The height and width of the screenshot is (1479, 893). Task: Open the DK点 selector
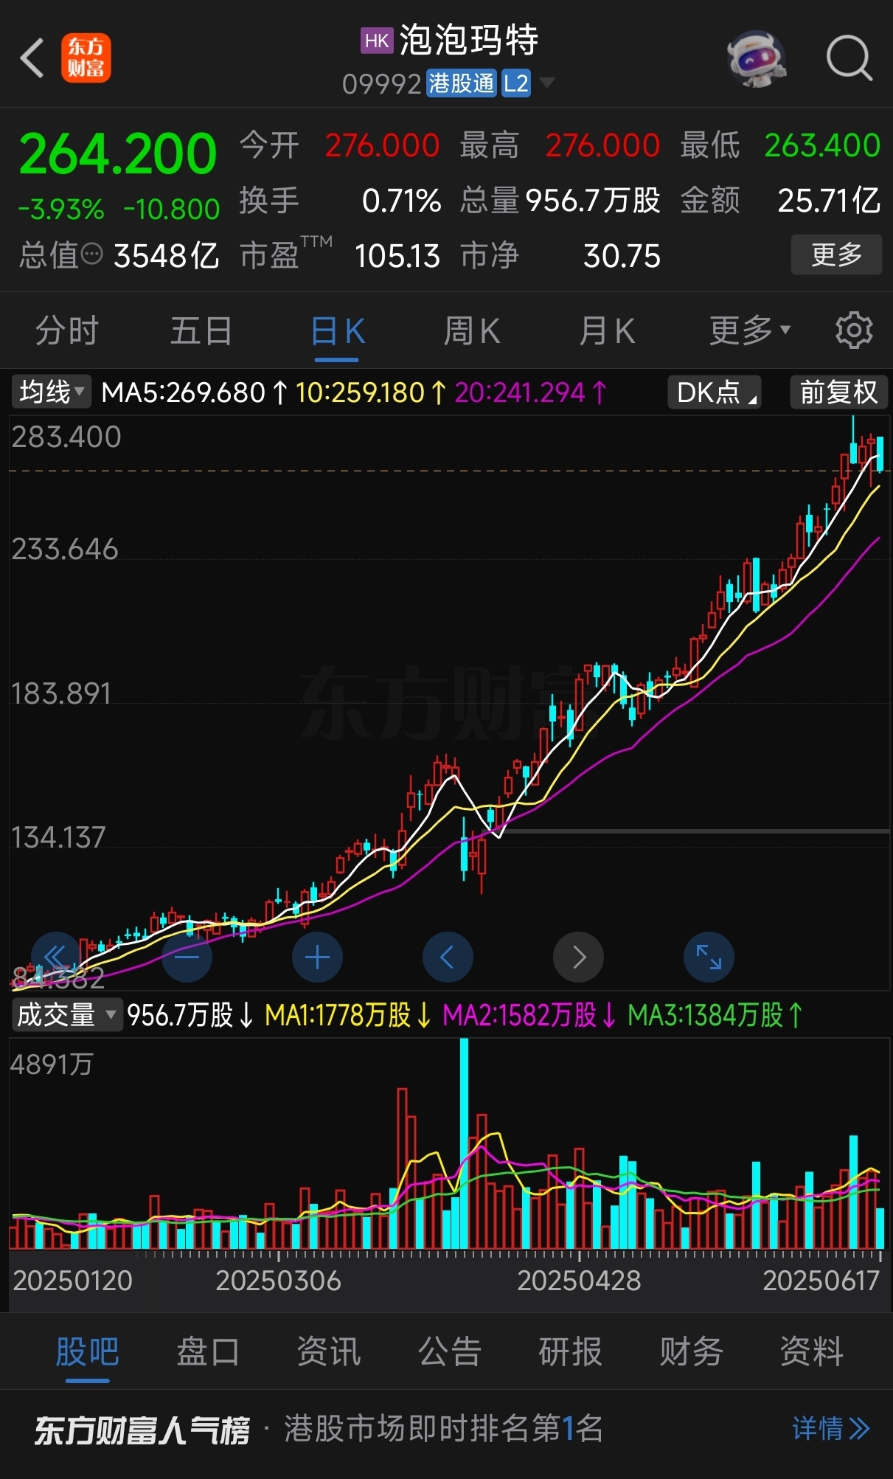[715, 392]
